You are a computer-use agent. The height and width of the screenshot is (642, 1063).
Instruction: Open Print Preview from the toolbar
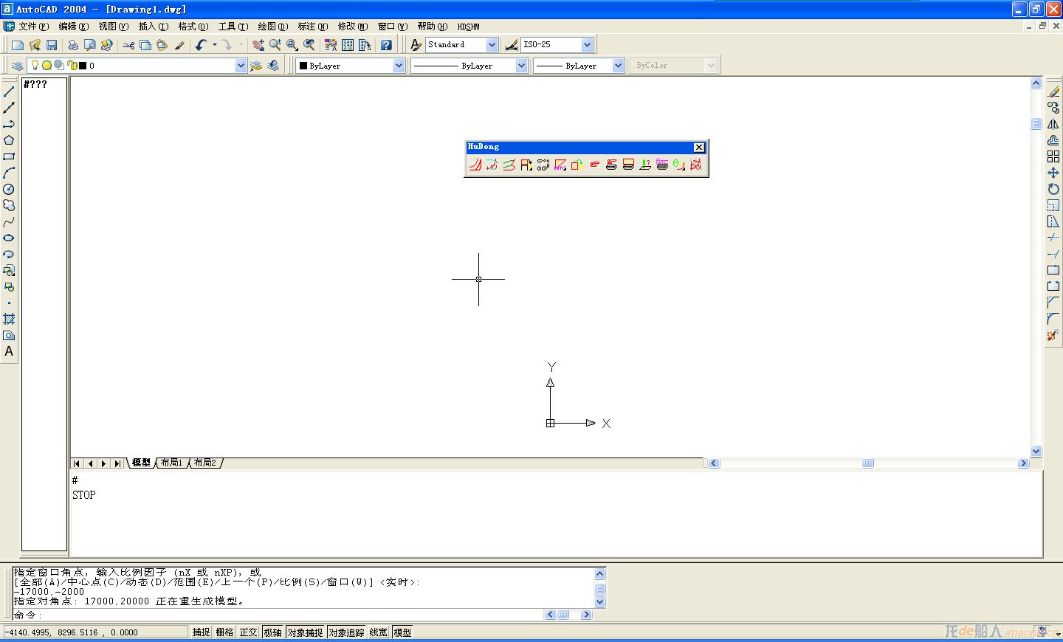pyautogui.click(x=89, y=45)
